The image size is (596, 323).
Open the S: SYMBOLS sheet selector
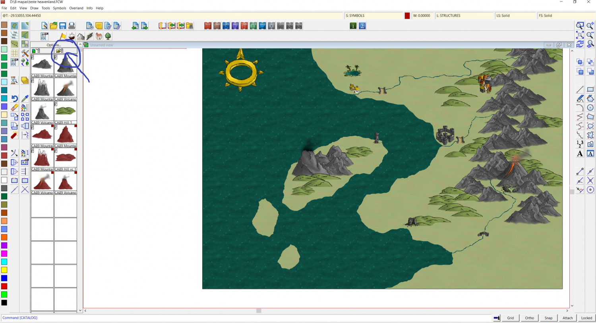pyautogui.click(x=373, y=15)
